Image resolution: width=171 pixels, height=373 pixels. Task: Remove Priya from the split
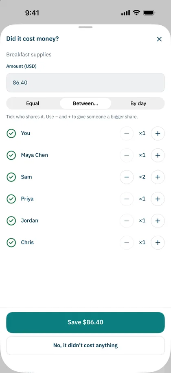11,199
